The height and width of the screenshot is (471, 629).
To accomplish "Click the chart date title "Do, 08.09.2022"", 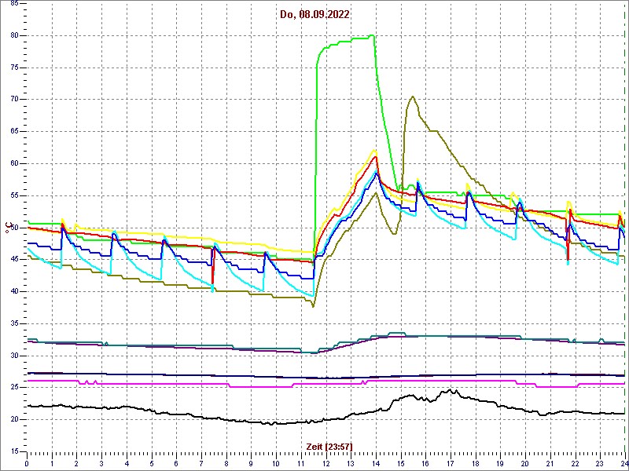I will point(314,15).
